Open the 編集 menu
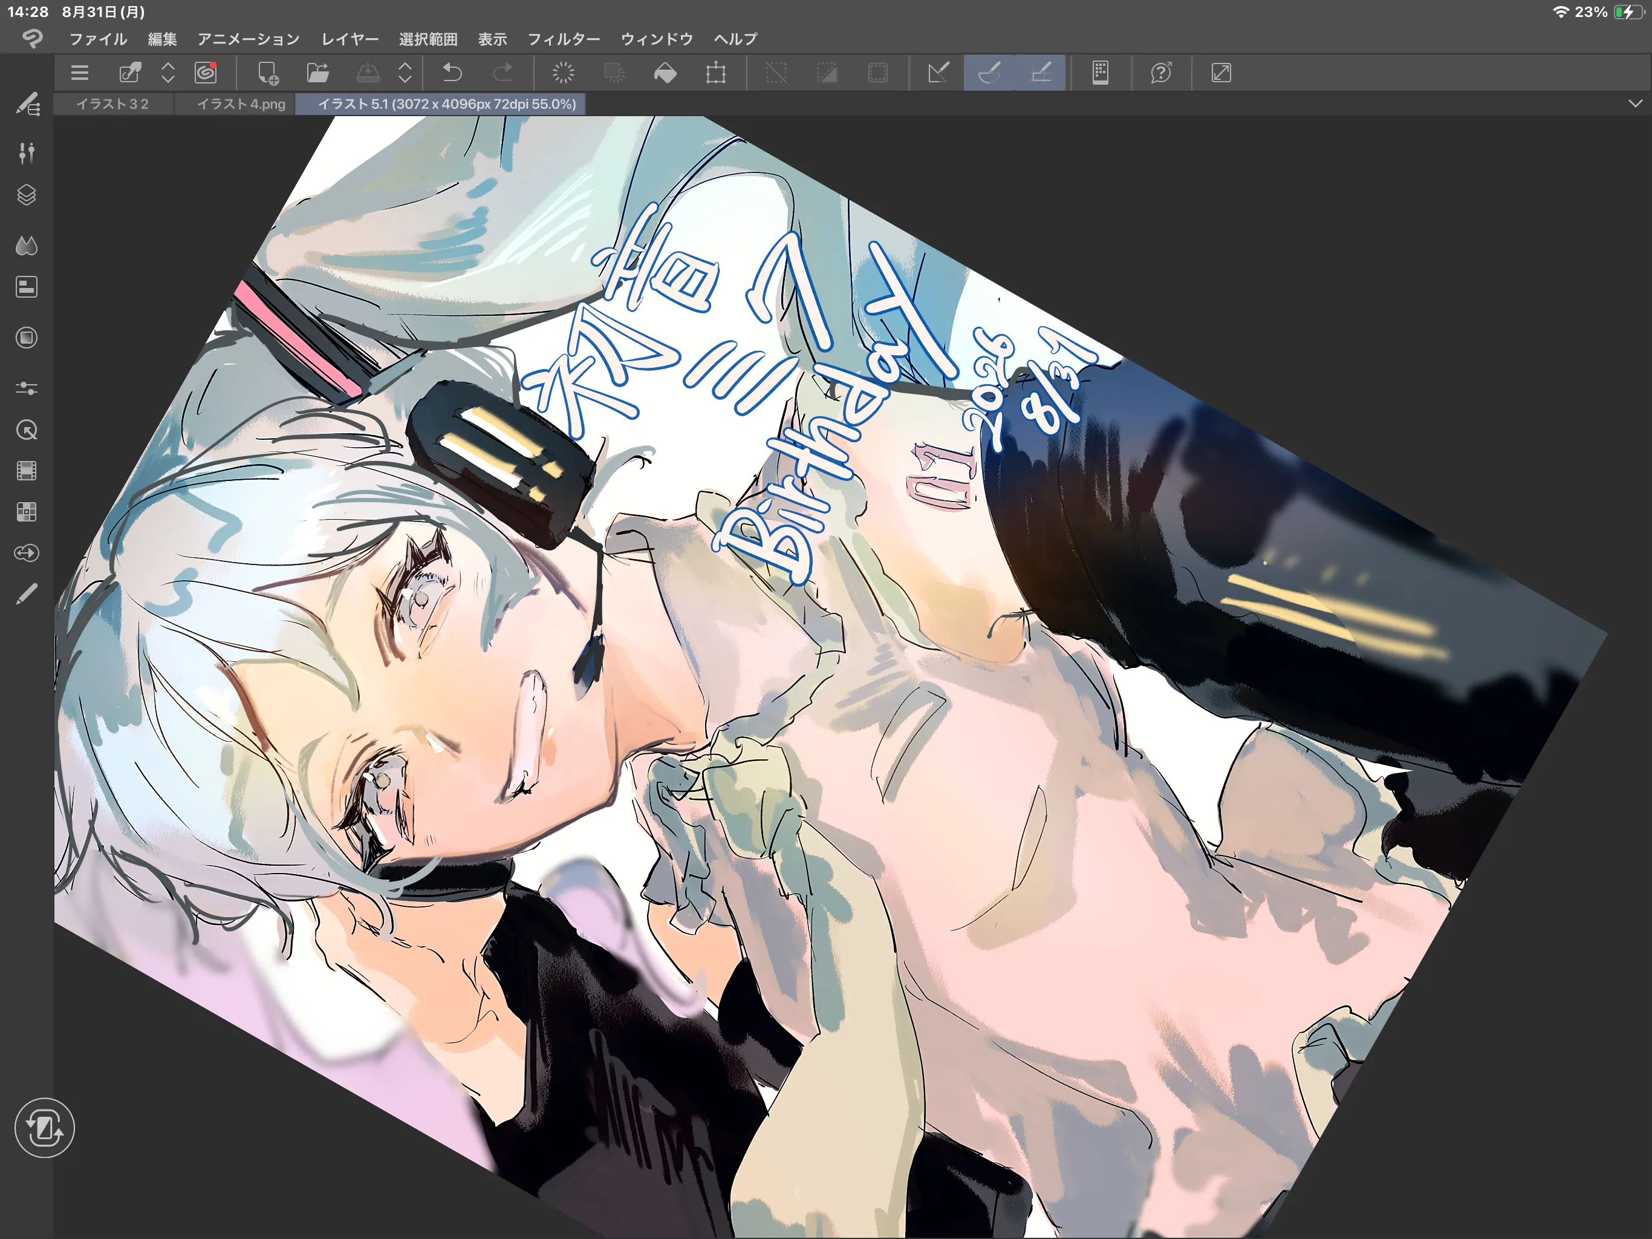The height and width of the screenshot is (1239, 1652). coord(162,39)
